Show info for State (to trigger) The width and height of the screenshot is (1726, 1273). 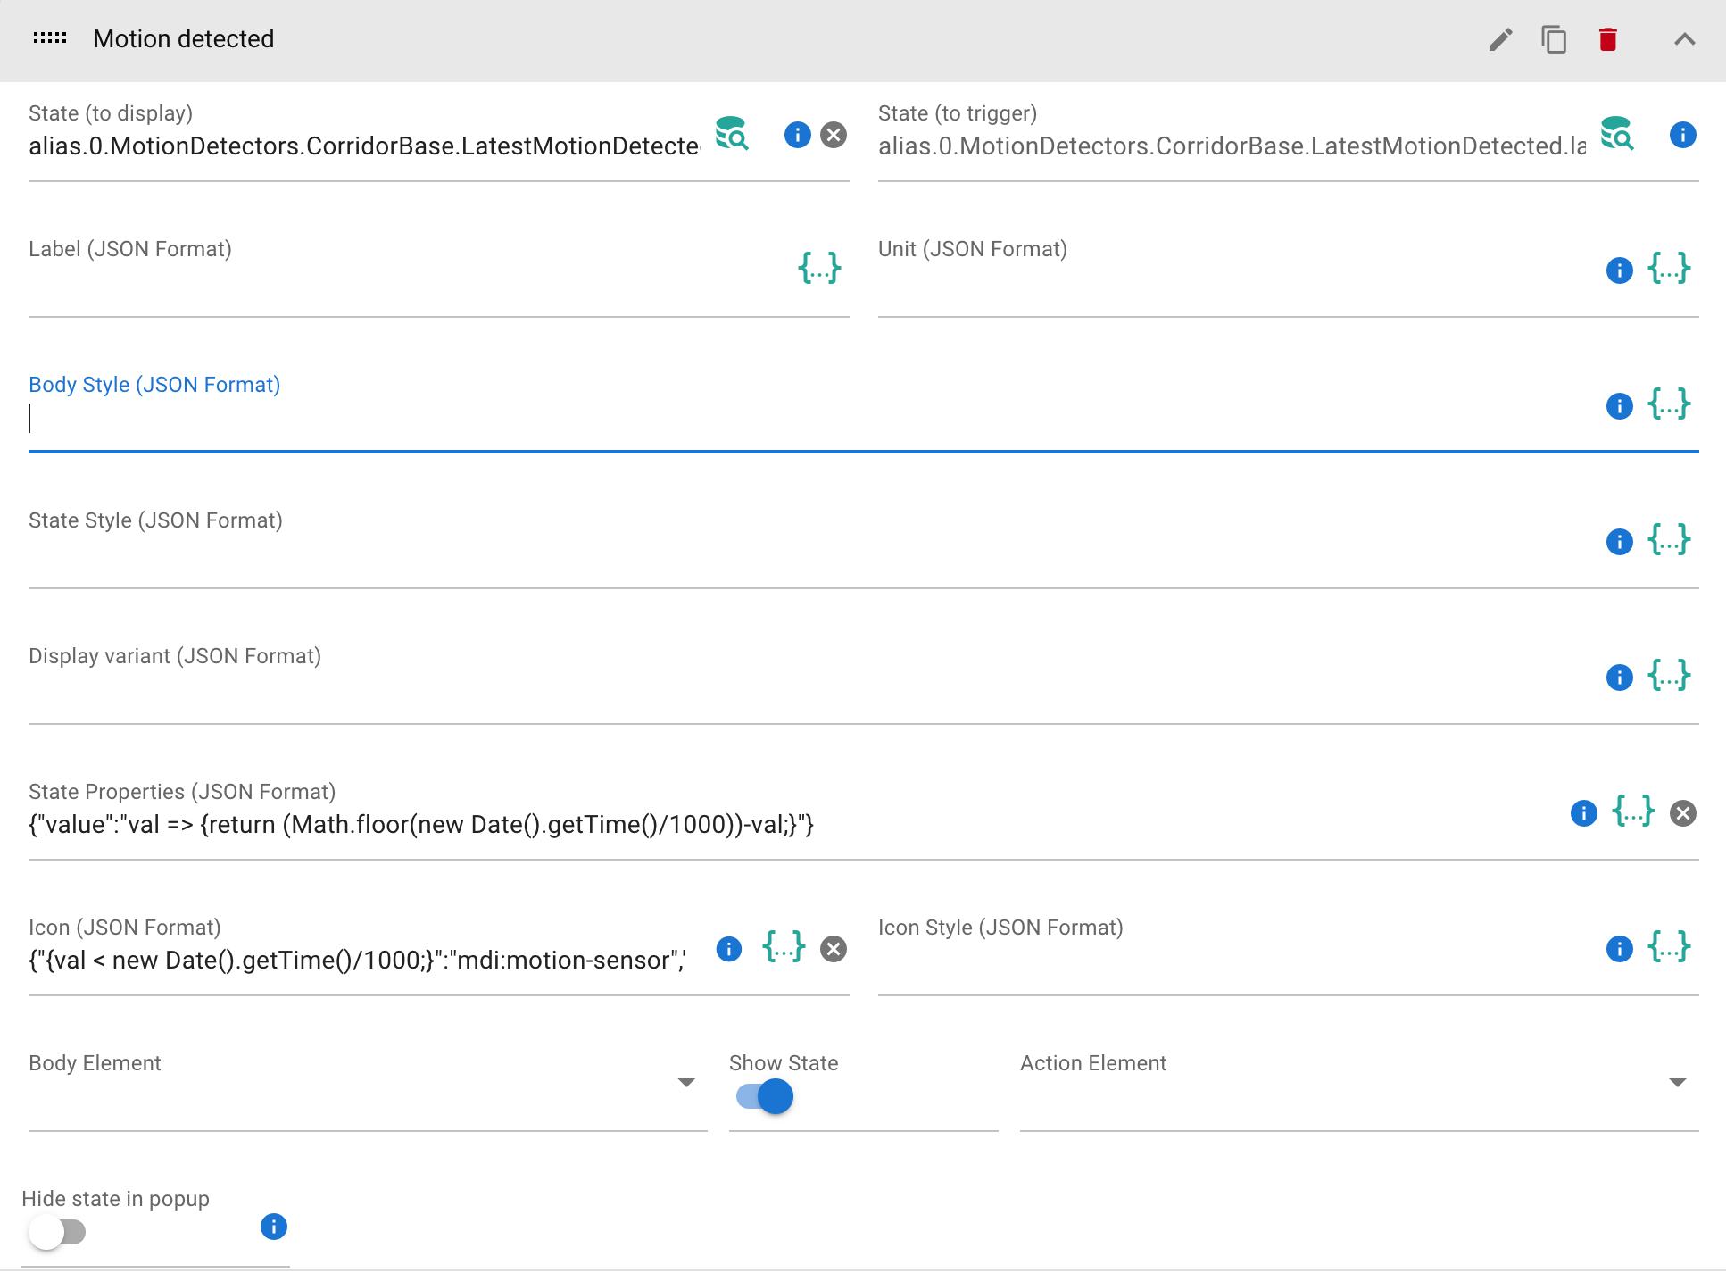1682,135
